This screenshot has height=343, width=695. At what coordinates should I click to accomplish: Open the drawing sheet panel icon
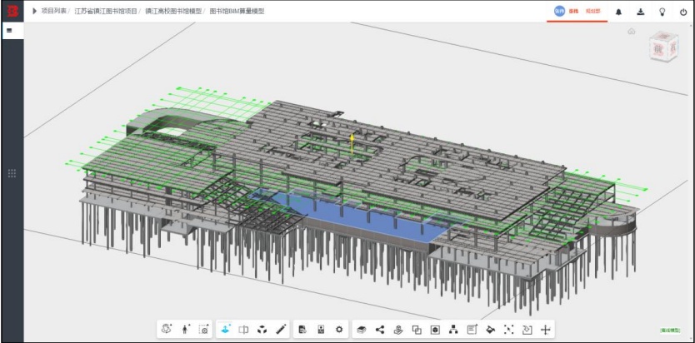click(x=321, y=330)
